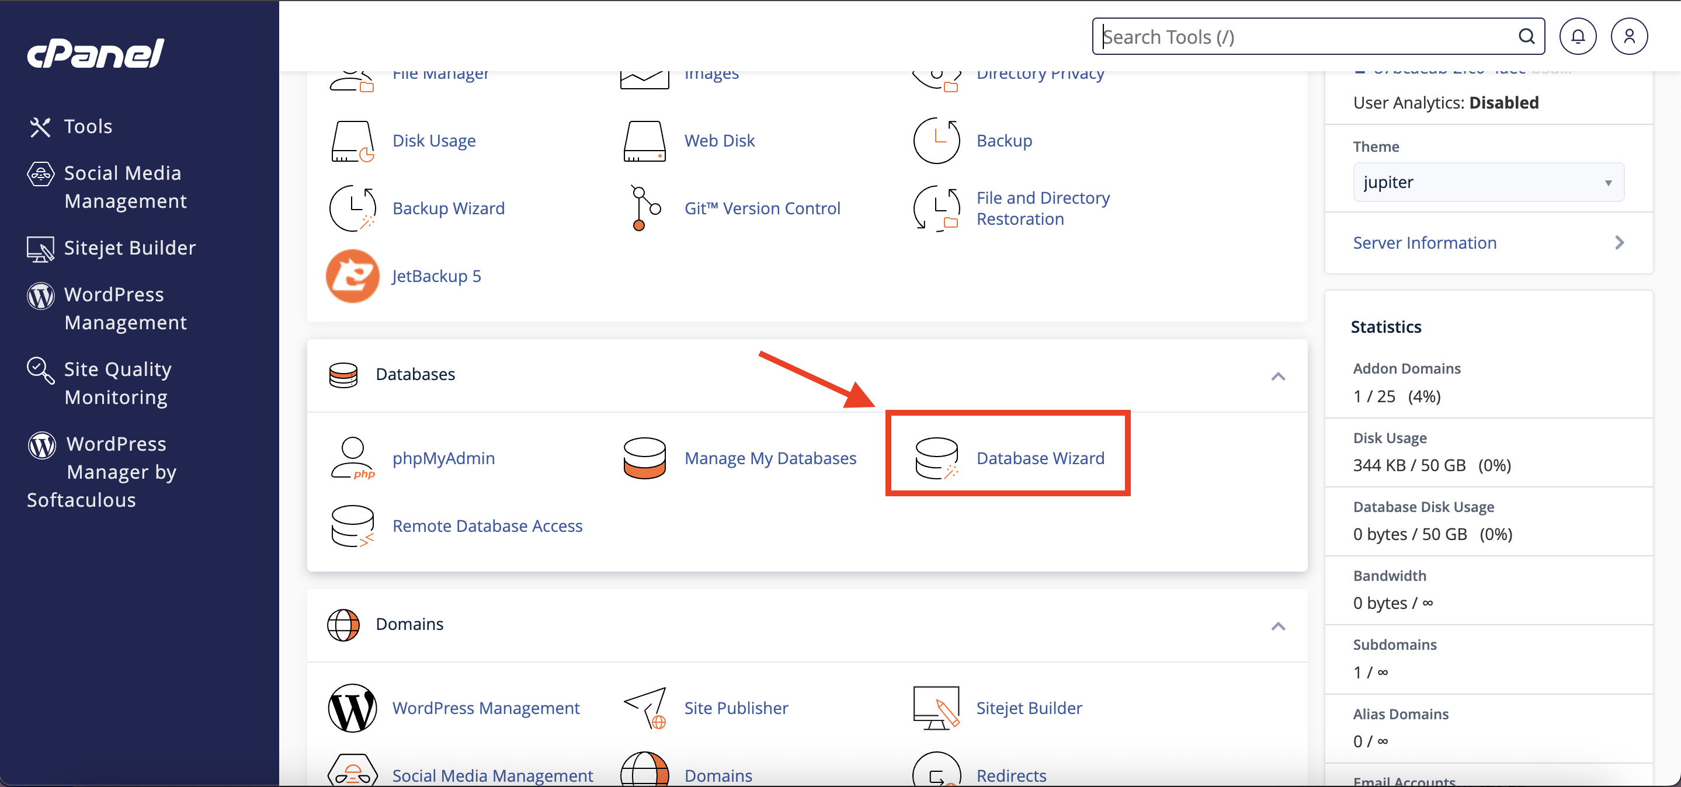Open the Web Disk link

point(719,141)
